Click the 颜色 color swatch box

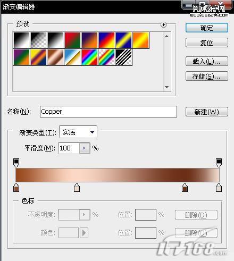(69, 233)
